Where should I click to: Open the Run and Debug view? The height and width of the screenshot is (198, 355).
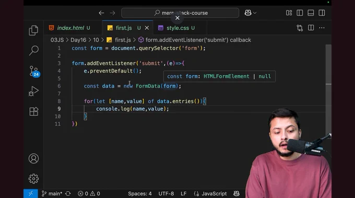[33, 91]
